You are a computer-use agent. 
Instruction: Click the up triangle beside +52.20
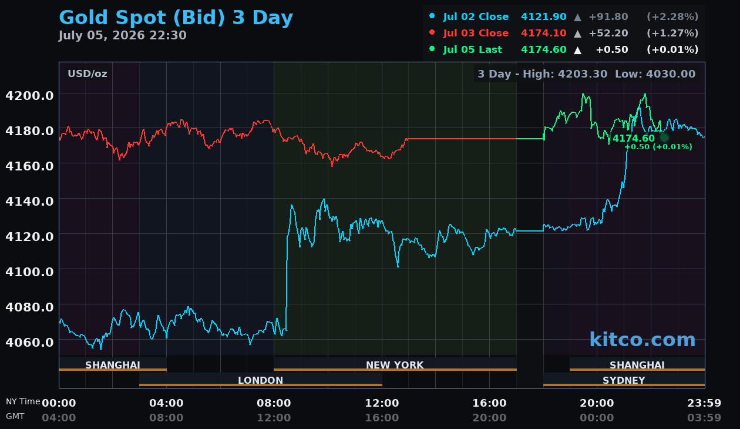(578, 33)
